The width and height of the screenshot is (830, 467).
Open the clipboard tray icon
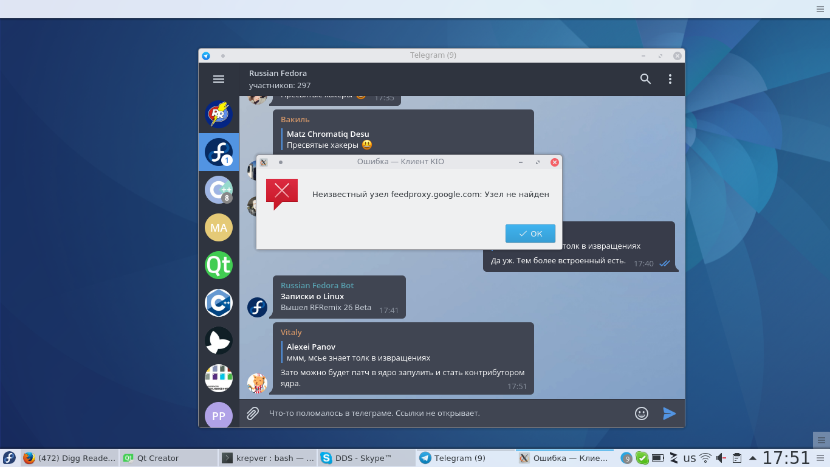coord(737,458)
